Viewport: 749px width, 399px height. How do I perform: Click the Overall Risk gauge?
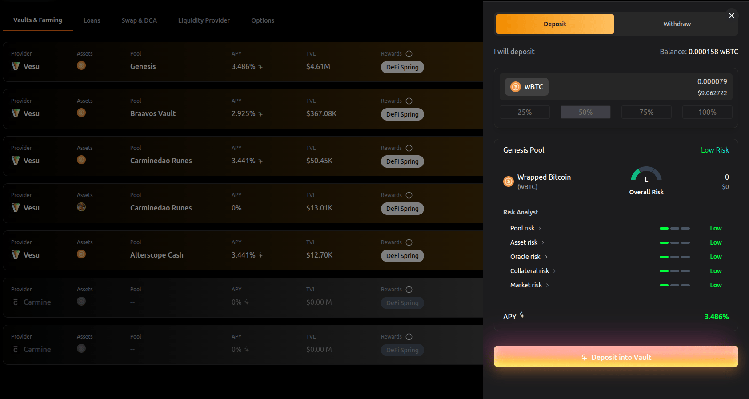pos(646,174)
